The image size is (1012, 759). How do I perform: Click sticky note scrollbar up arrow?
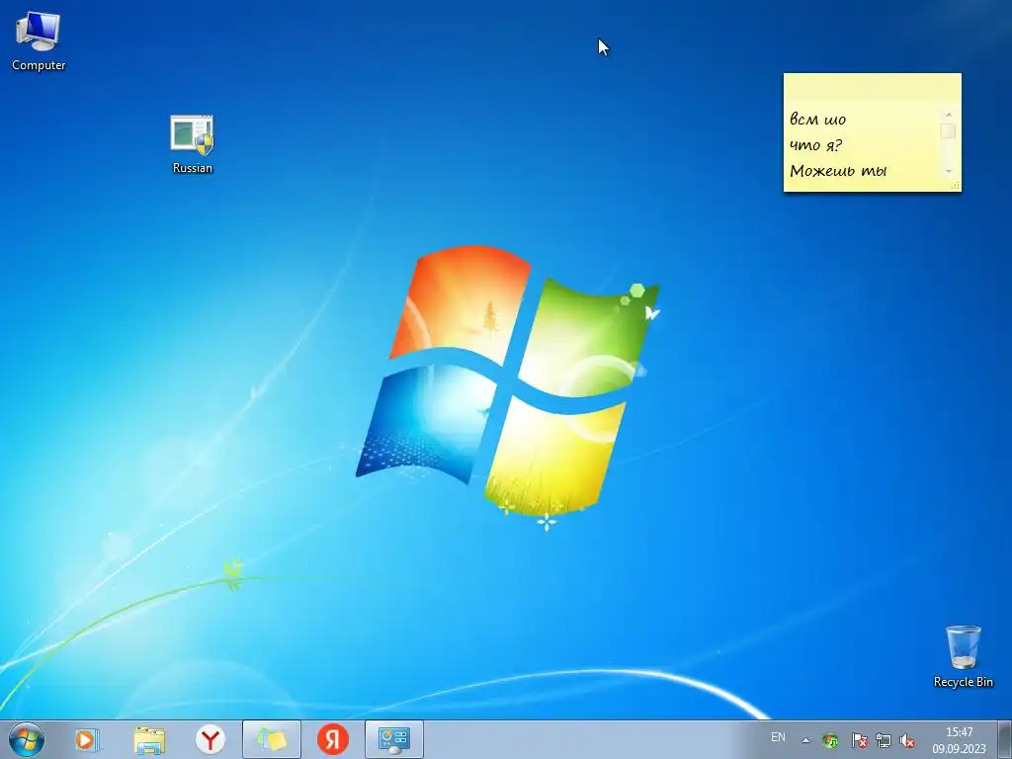(948, 115)
